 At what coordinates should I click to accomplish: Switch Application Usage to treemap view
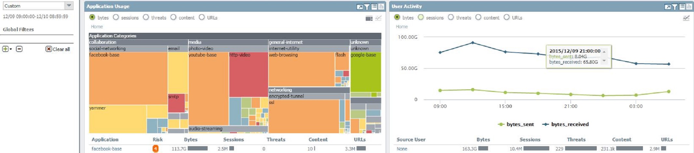point(369,18)
